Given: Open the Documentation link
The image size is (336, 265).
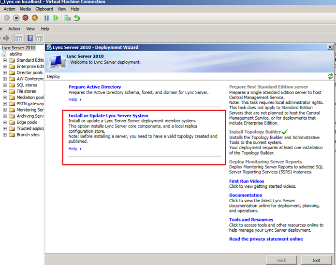Looking at the screenshot, I should coord(246,195).
